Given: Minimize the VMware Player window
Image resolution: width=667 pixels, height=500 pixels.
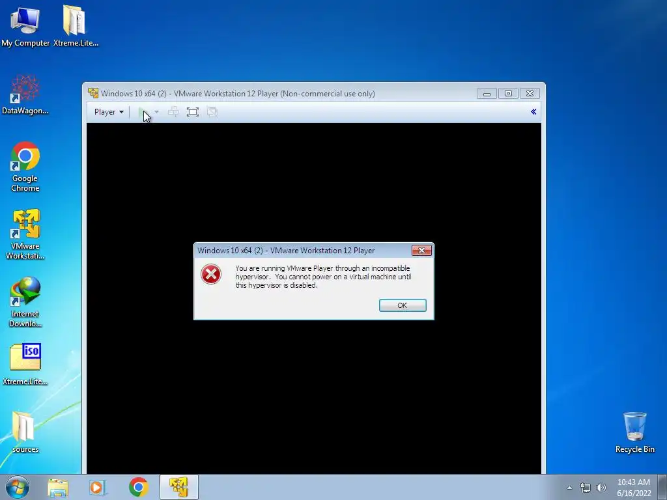Looking at the screenshot, I should (487, 94).
